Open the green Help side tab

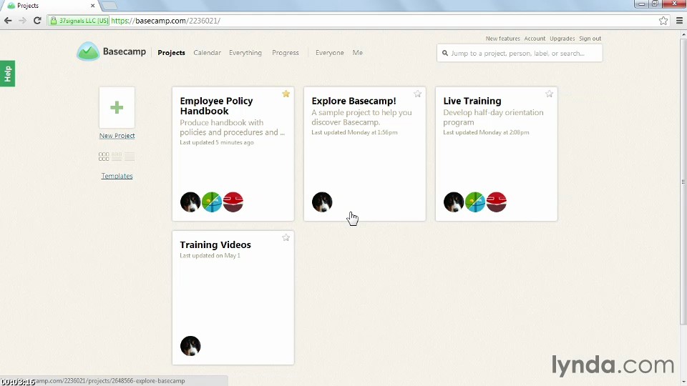(x=7, y=74)
